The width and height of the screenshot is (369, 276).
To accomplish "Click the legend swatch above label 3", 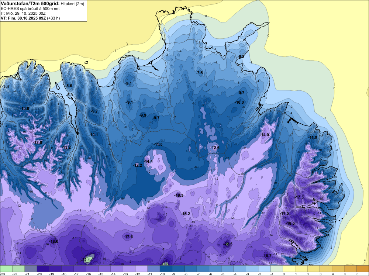I will [x=326, y=269].
